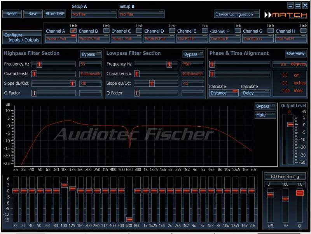Click the Lowpass slope value -12

[x=192, y=84]
